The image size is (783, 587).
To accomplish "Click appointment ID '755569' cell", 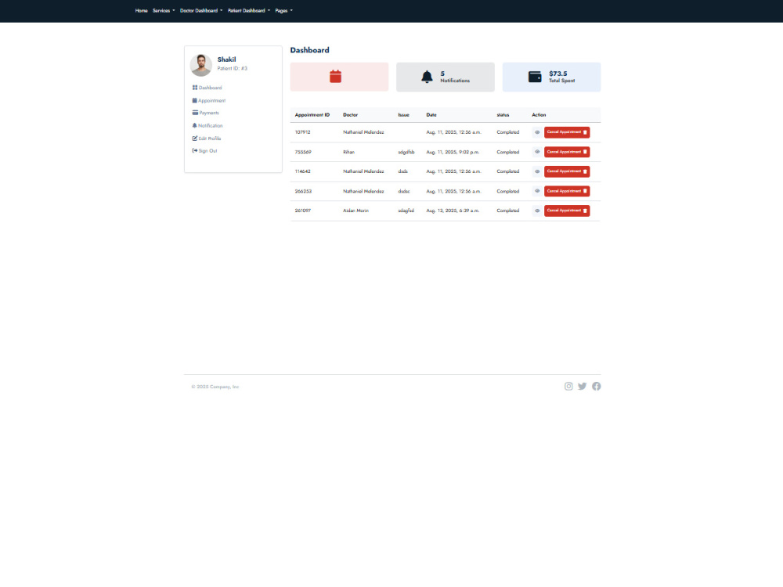I will 303,153.
